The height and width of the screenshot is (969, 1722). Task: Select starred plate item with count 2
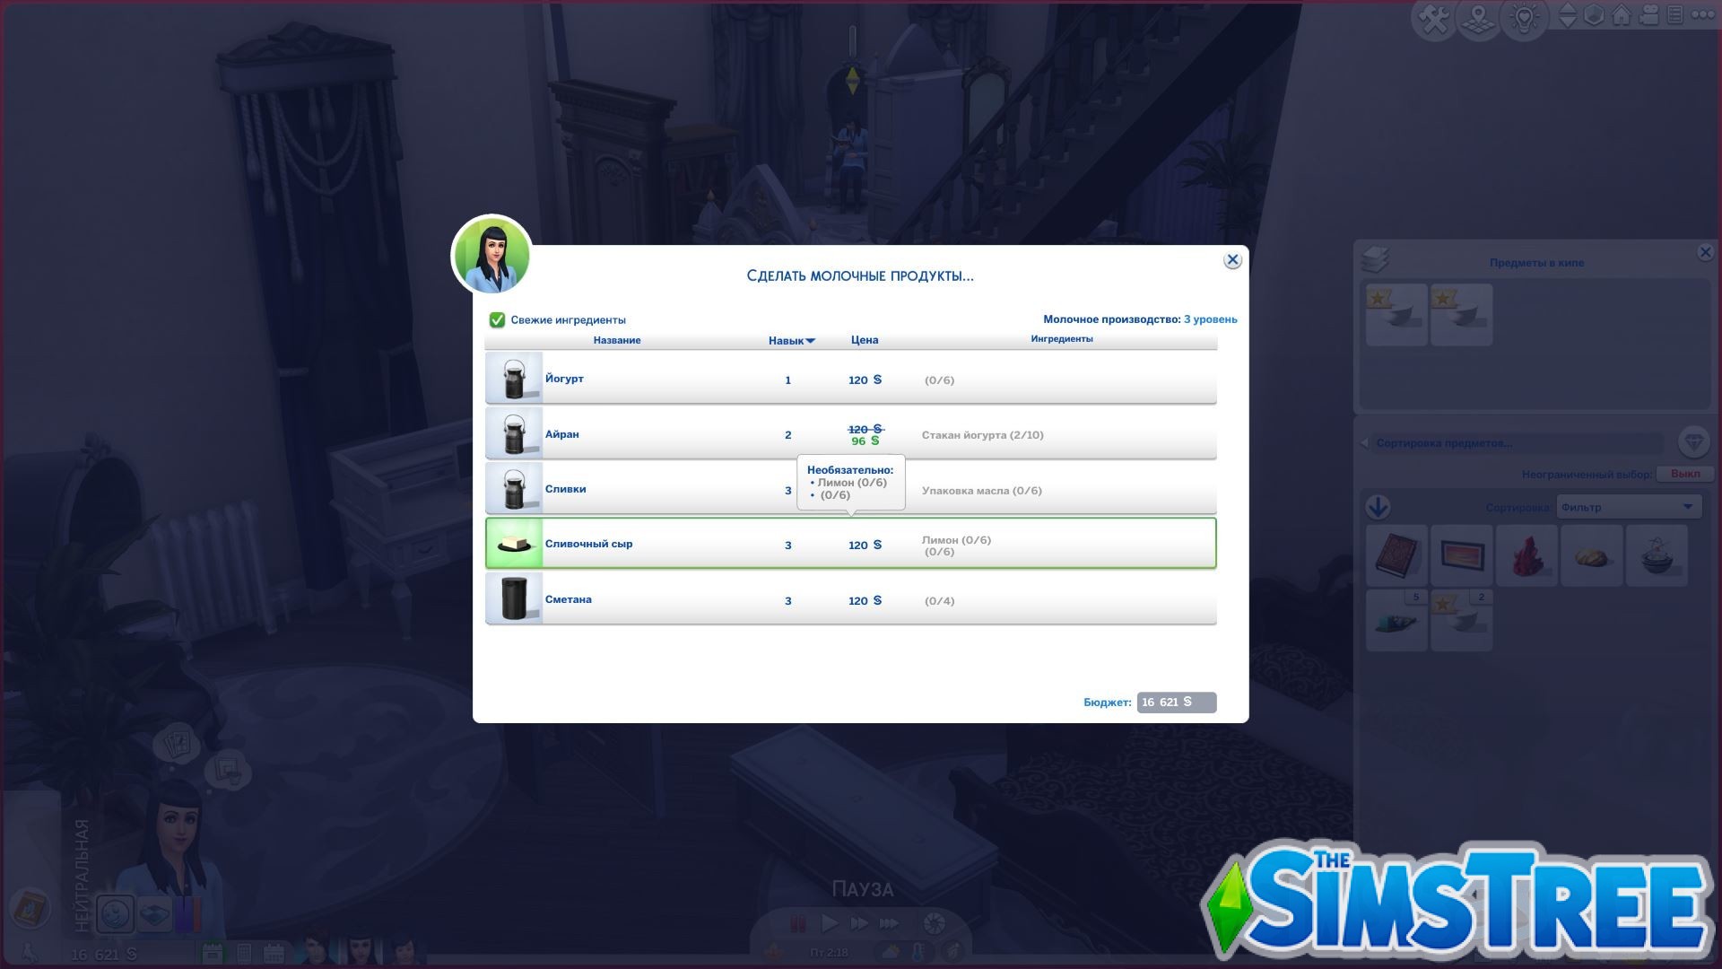click(x=1462, y=620)
